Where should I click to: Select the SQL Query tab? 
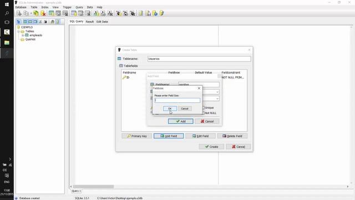click(x=77, y=21)
